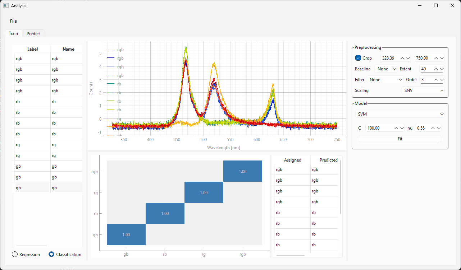This screenshot has height=270, width=461.
Task: Switch to the Predict tab
Action: (33, 33)
